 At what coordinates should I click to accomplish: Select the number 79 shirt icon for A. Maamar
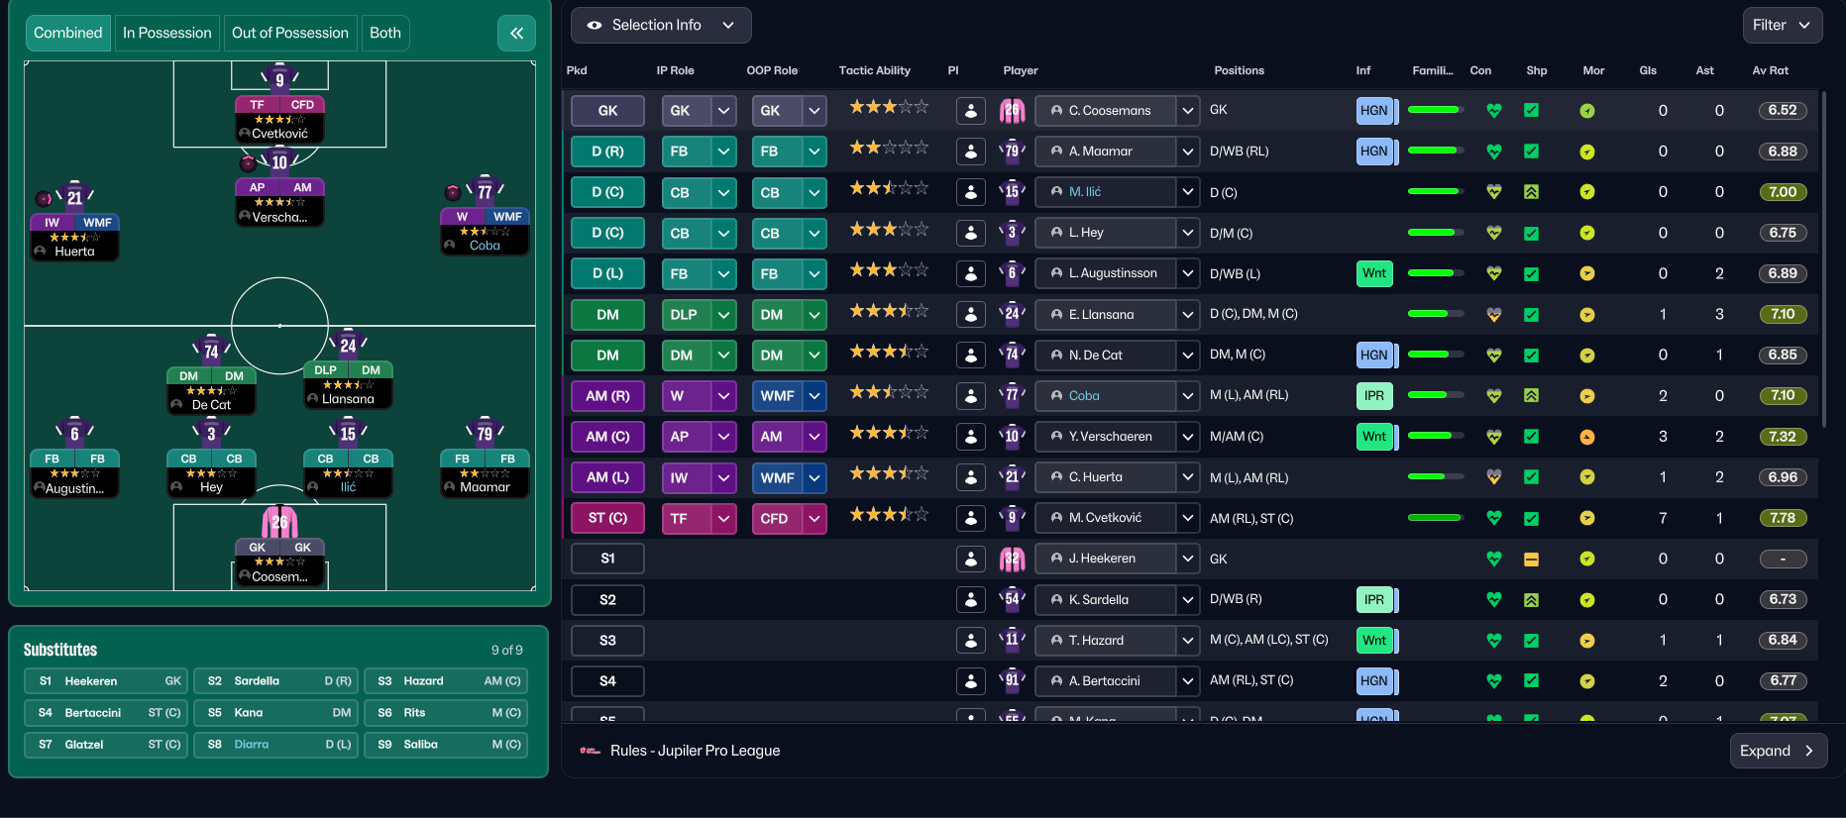pyautogui.click(x=1012, y=152)
